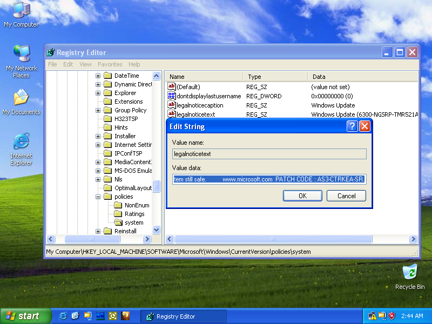The image size is (432, 324).
Task: Click the candle picture icon in Quick Launch
Action: (125, 316)
